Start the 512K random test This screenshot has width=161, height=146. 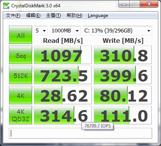(x=21, y=75)
